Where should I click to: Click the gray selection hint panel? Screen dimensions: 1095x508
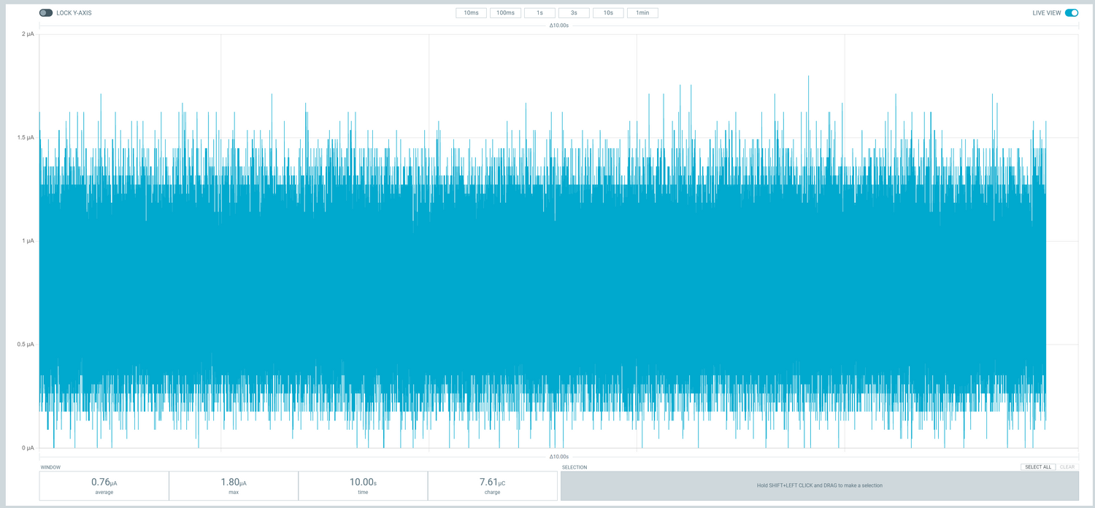tap(819, 485)
